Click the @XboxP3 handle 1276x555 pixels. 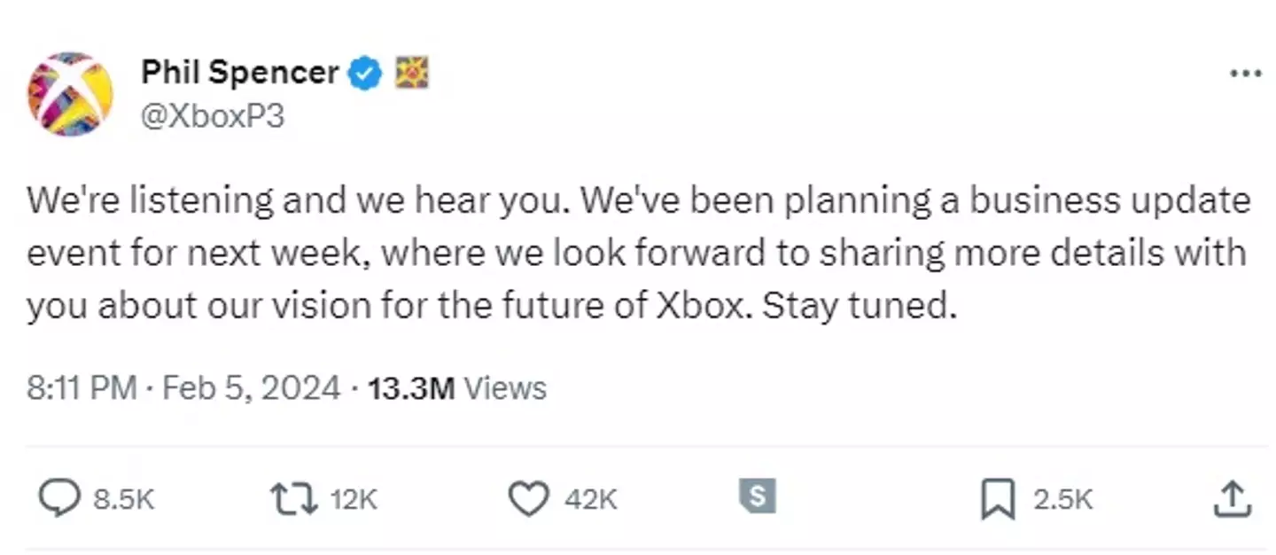click(x=213, y=116)
